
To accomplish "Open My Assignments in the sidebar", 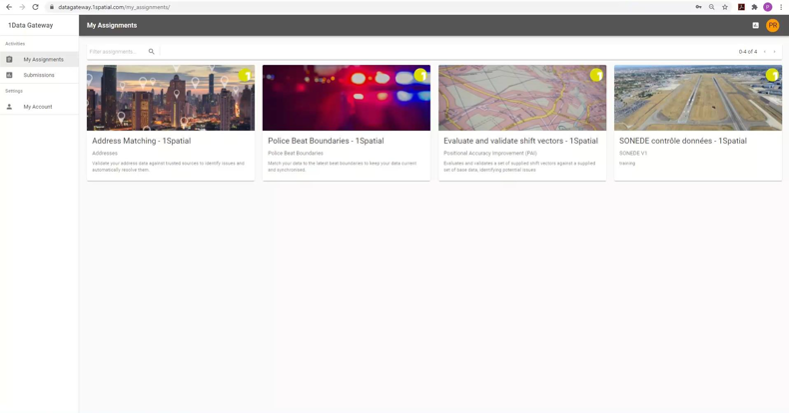I will (x=39, y=59).
